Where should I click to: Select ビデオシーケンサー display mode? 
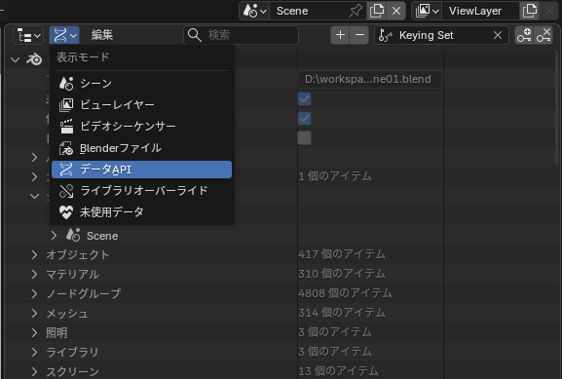point(141,127)
